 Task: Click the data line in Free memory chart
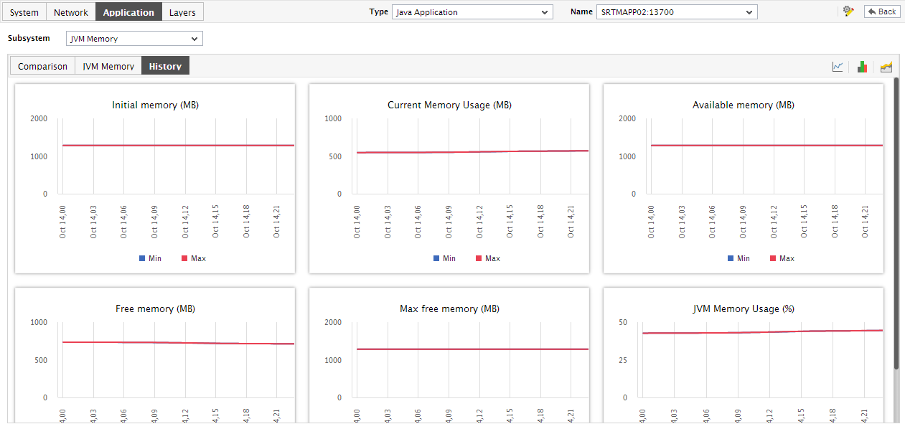(178, 343)
